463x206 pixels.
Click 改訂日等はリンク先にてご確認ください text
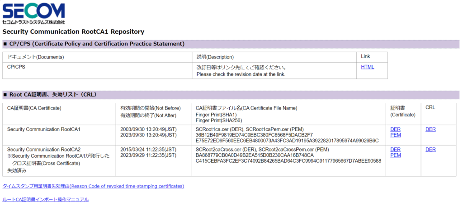coord(241,67)
